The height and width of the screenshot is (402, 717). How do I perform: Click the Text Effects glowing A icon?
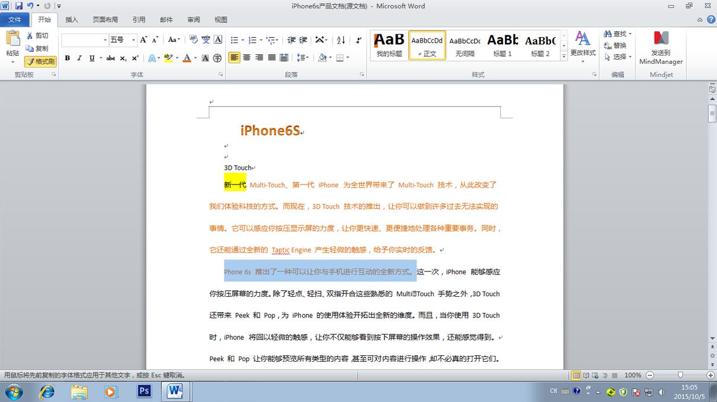152,58
